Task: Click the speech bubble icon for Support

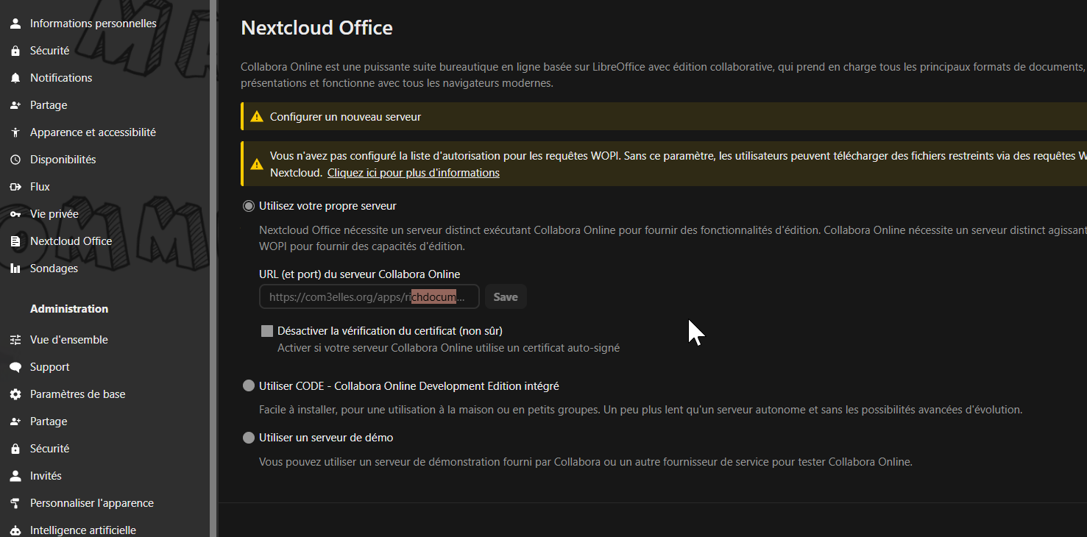Action: coord(15,367)
